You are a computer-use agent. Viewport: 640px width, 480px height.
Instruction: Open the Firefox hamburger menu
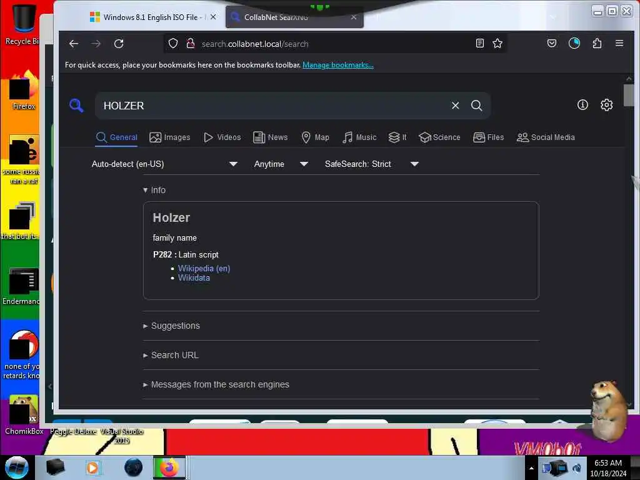tap(619, 43)
